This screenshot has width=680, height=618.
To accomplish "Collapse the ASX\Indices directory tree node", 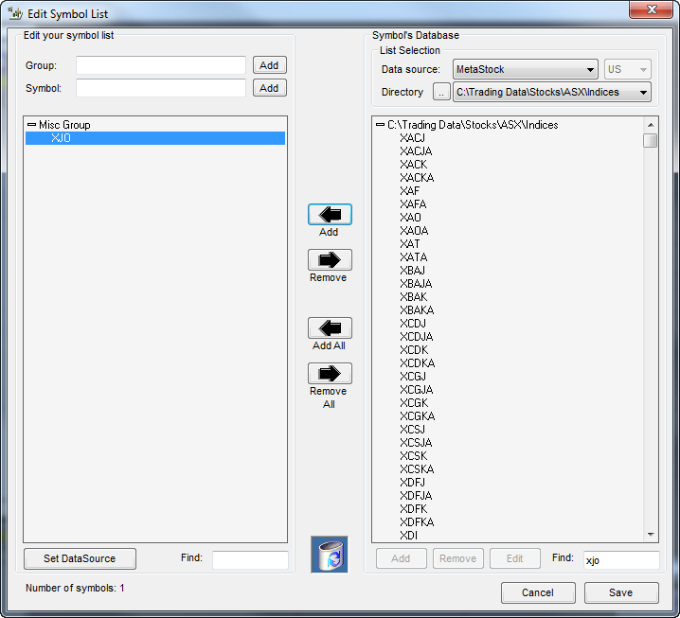I will click(380, 125).
